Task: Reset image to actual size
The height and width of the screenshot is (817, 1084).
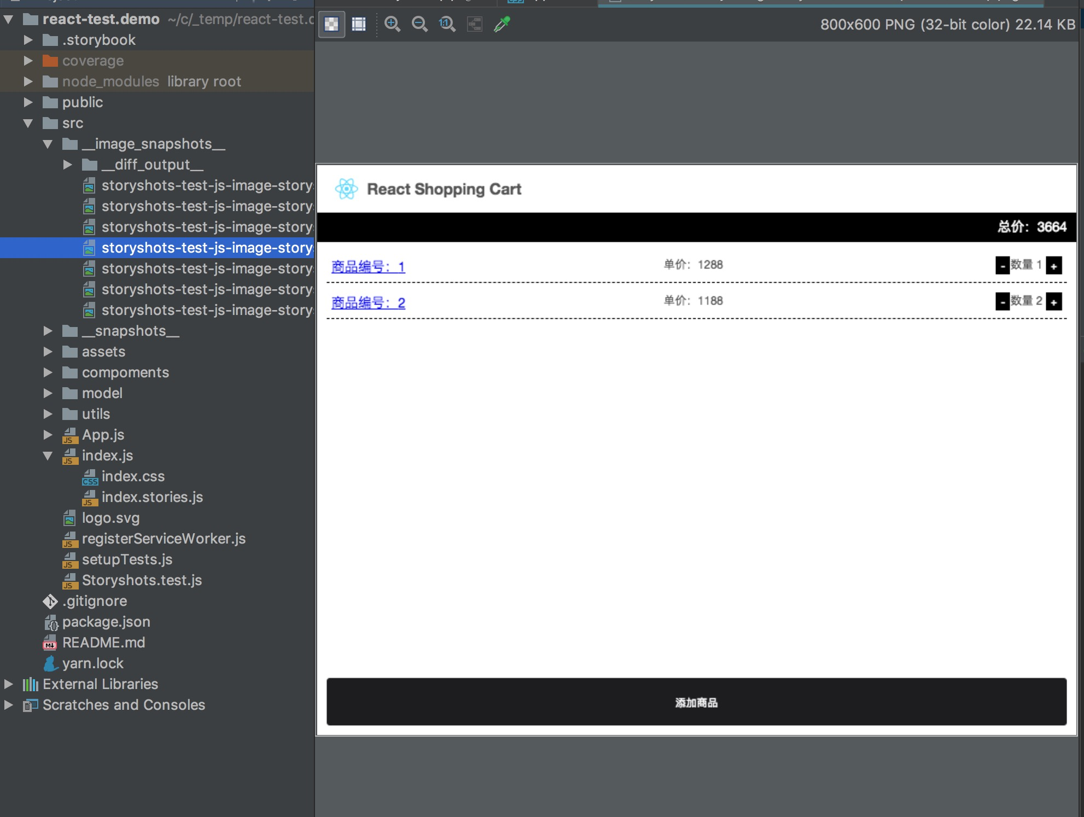Action: click(447, 24)
